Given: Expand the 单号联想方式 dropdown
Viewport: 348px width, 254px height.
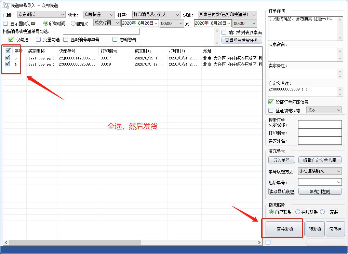Looking at the screenshot, I should click(320, 171).
